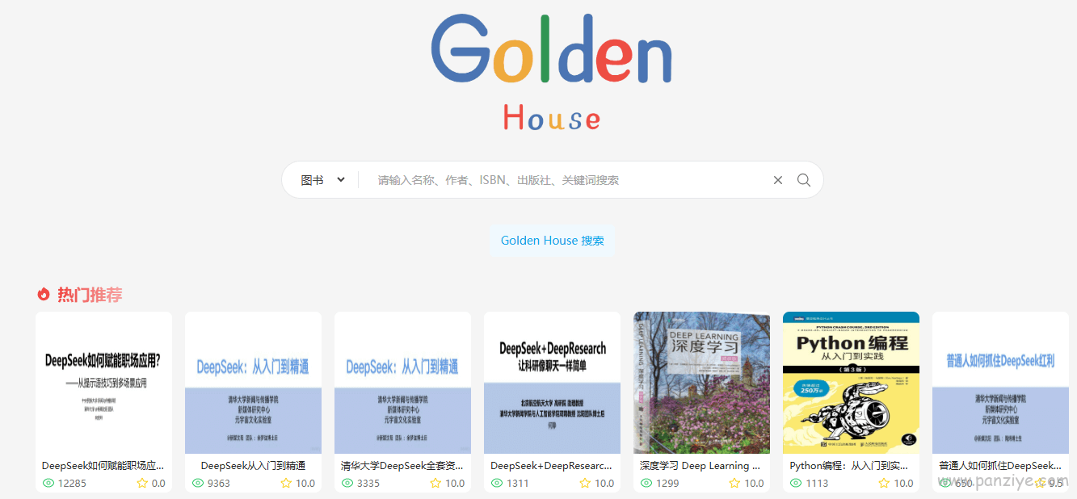Screen dimensions: 1077x499
Task: Click the 0.0 rating value
Action: (158, 484)
